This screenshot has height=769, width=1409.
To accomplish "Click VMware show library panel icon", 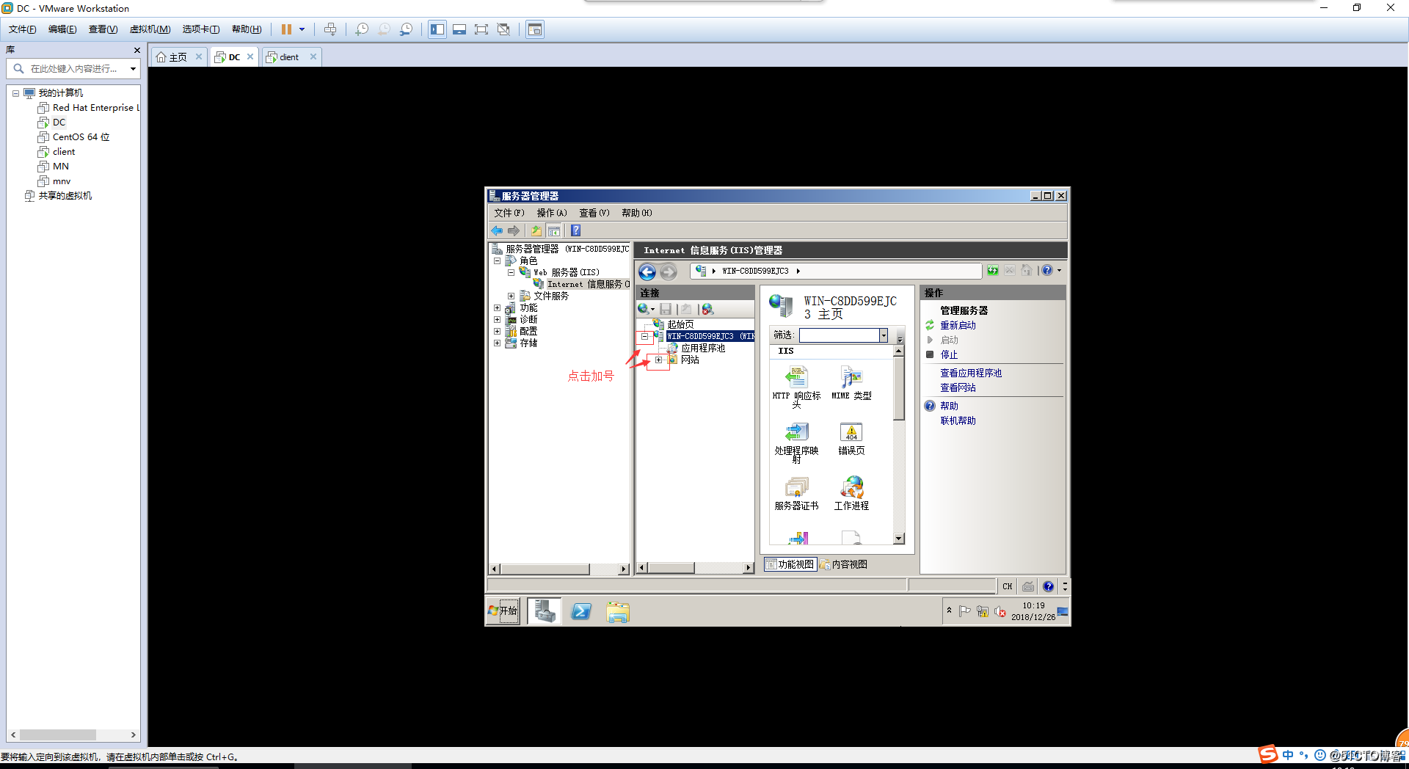I will click(437, 29).
